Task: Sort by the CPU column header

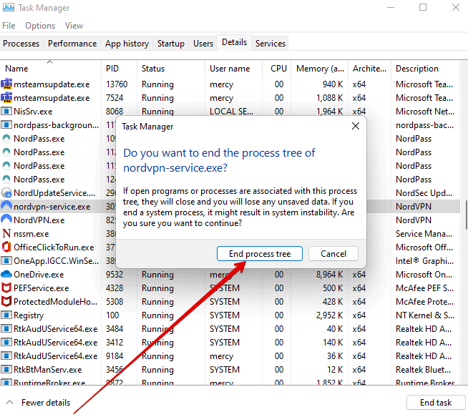Action: pyautogui.click(x=278, y=69)
